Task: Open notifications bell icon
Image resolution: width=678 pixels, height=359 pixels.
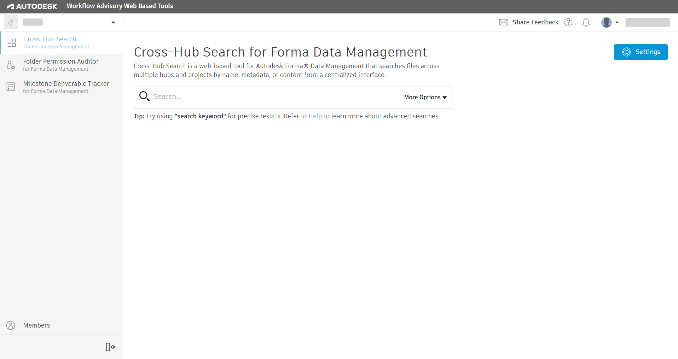Action: tap(586, 22)
